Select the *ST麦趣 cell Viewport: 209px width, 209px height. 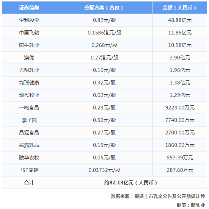click(29, 170)
